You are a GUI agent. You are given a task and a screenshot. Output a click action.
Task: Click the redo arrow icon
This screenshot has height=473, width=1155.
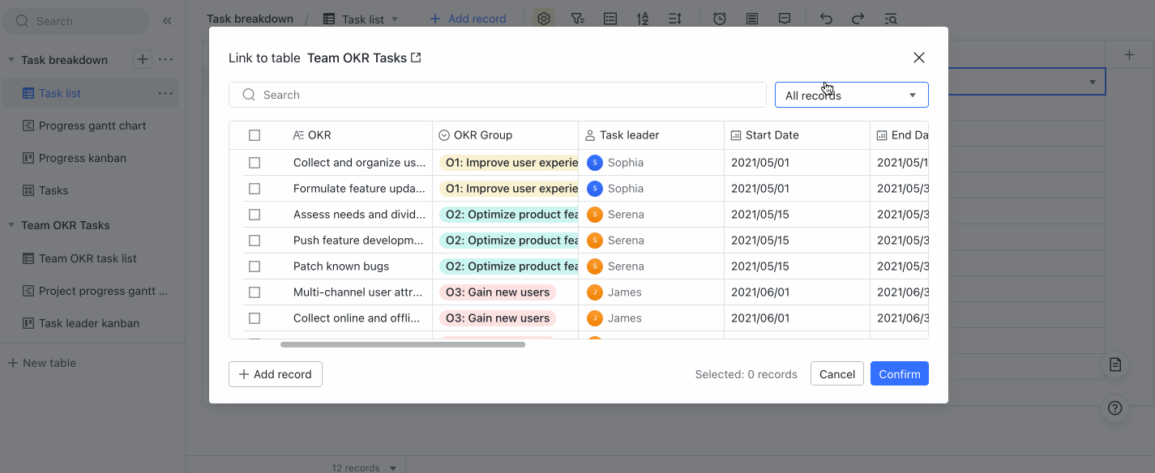(x=858, y=19)
